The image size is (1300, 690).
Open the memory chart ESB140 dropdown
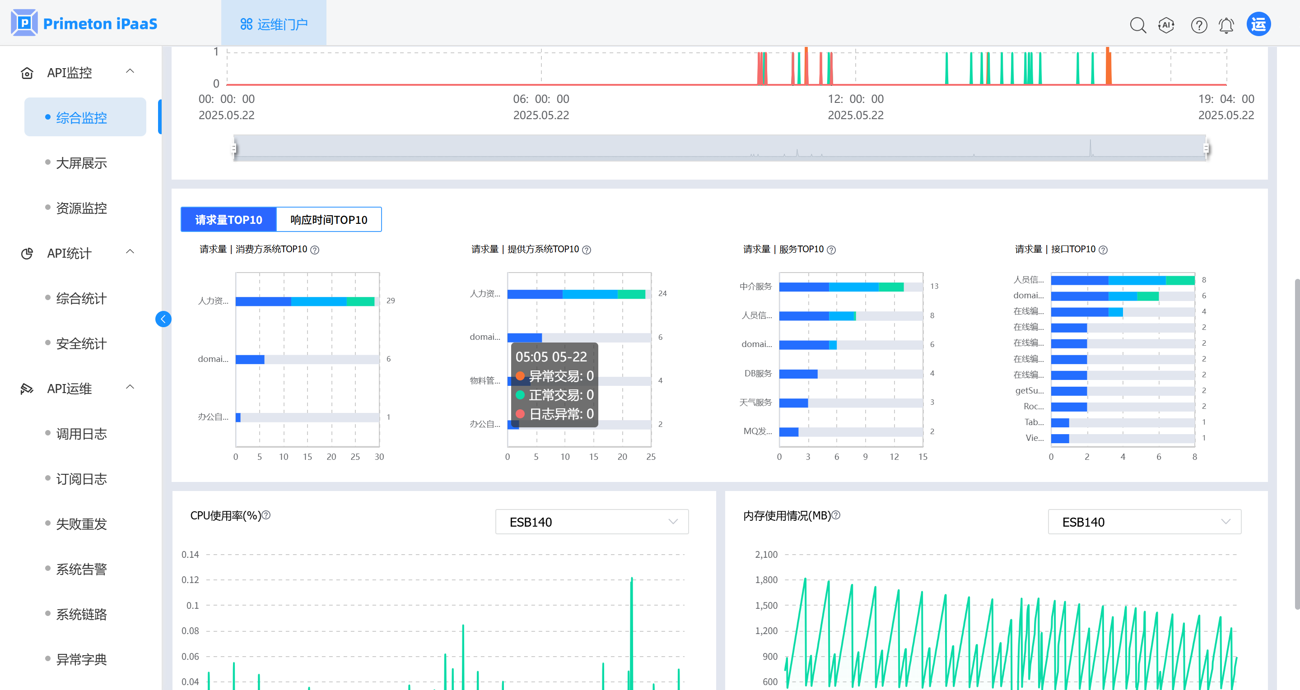coord(1144,522)
